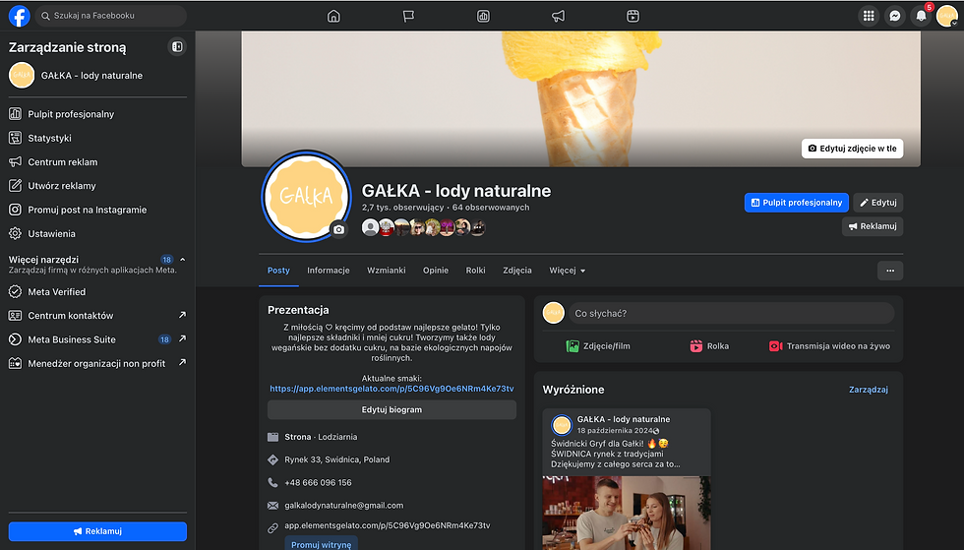Expand the Więcej tab dropdown
This screenshot has width=964, height=550.
[567, 271]
